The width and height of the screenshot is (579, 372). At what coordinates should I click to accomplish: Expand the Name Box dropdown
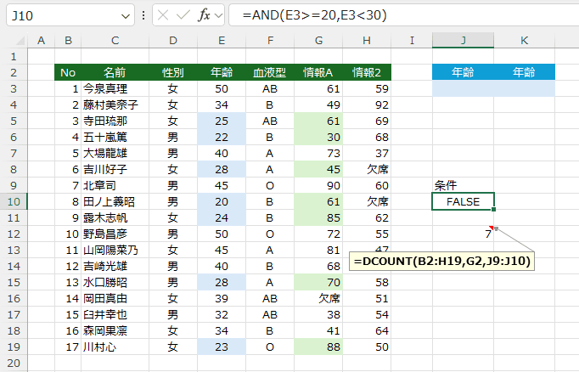(126, 15)
